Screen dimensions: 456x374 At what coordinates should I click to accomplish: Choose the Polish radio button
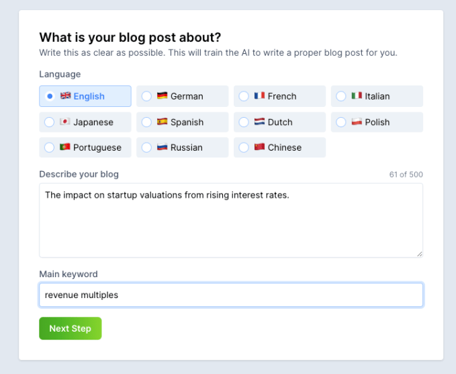pos(341,122)
